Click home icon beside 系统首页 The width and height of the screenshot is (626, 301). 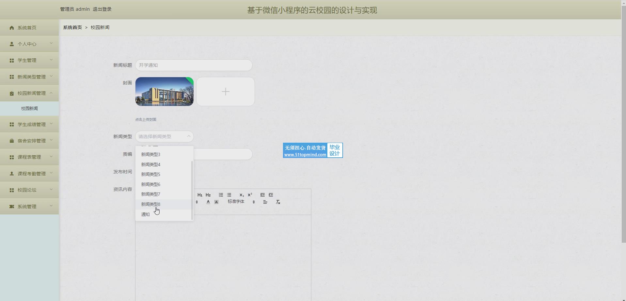coord(12,28)
